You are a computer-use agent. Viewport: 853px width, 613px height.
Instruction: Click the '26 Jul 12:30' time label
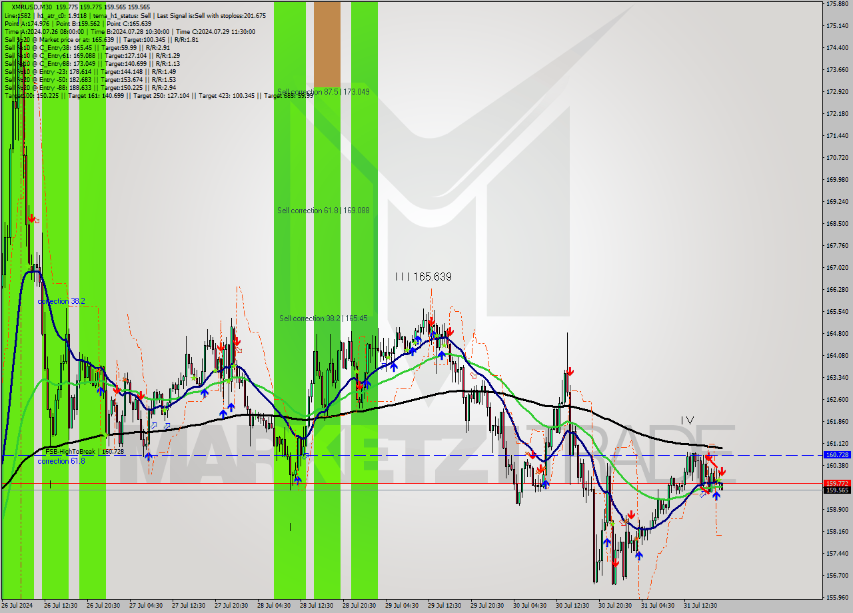(61, 606)
